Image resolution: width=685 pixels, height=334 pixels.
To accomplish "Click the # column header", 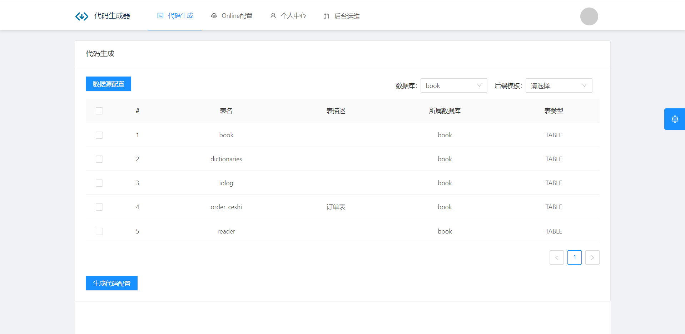I will click(138, 111).
